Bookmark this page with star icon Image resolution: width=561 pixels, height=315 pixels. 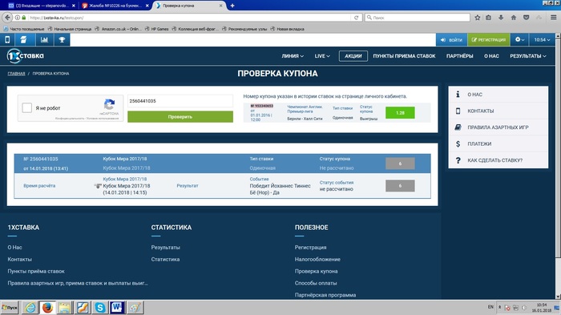pos(478,18)
